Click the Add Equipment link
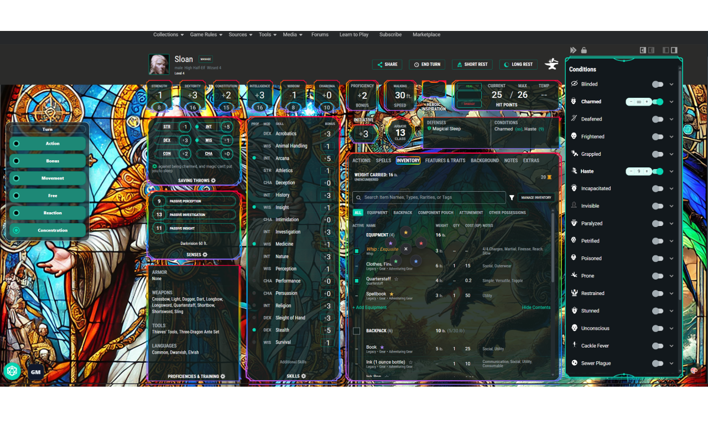The height and width of the screenshot is (442, 708). [369, 307]
